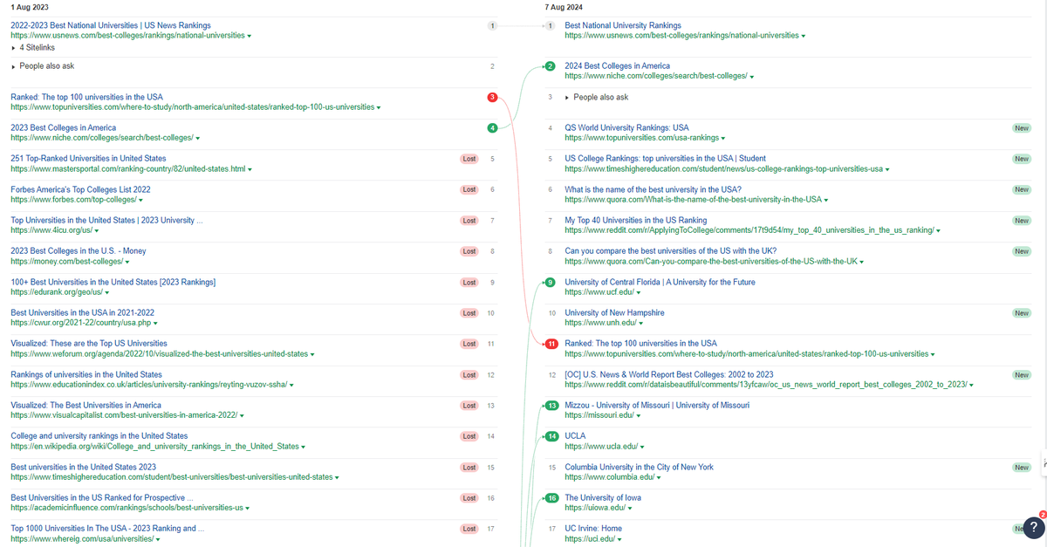Open Wikipedia College and university rankings link
The image size is (1047, 547).
99,436
